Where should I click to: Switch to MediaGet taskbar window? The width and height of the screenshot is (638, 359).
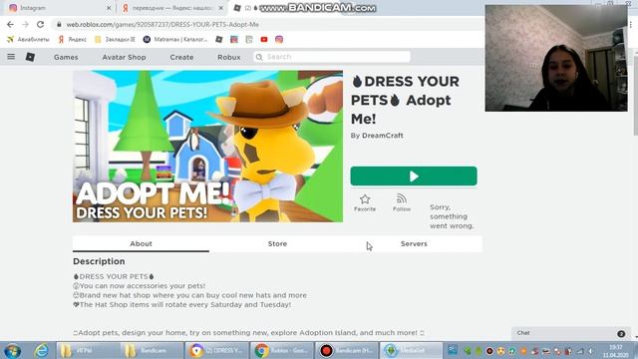coord(411,350)
